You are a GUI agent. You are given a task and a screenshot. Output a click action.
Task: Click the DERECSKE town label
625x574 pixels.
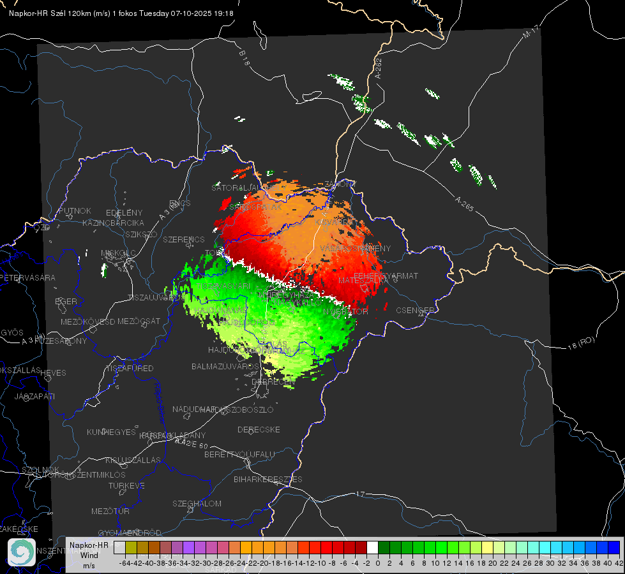click(259, 429)
